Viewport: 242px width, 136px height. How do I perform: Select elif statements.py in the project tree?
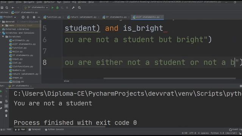(22, 44)
